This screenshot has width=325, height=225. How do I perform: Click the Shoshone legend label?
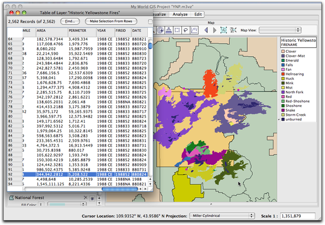tap(294, 106)
